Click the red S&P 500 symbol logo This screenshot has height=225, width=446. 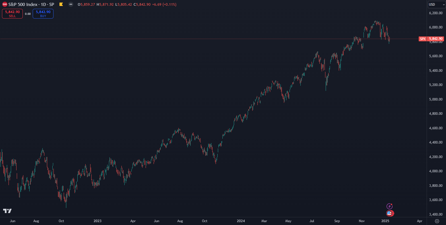click(x=5, y=5)
